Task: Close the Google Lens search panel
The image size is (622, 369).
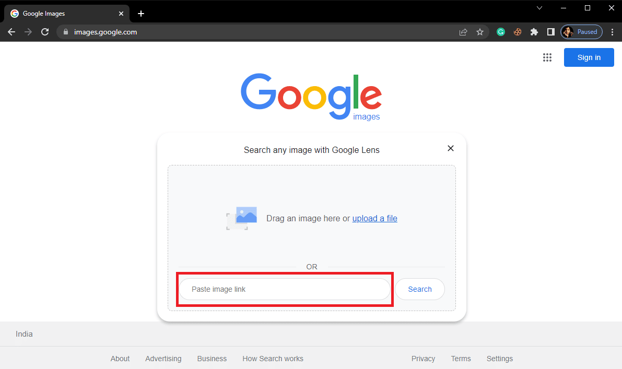Action: (451, 148)
